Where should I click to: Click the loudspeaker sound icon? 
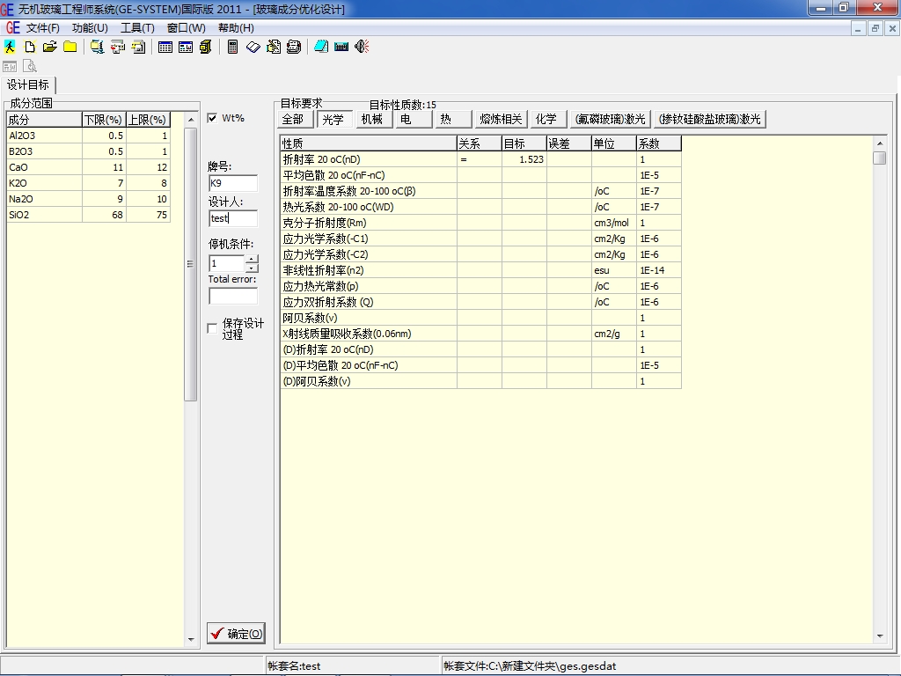[362, 48]
